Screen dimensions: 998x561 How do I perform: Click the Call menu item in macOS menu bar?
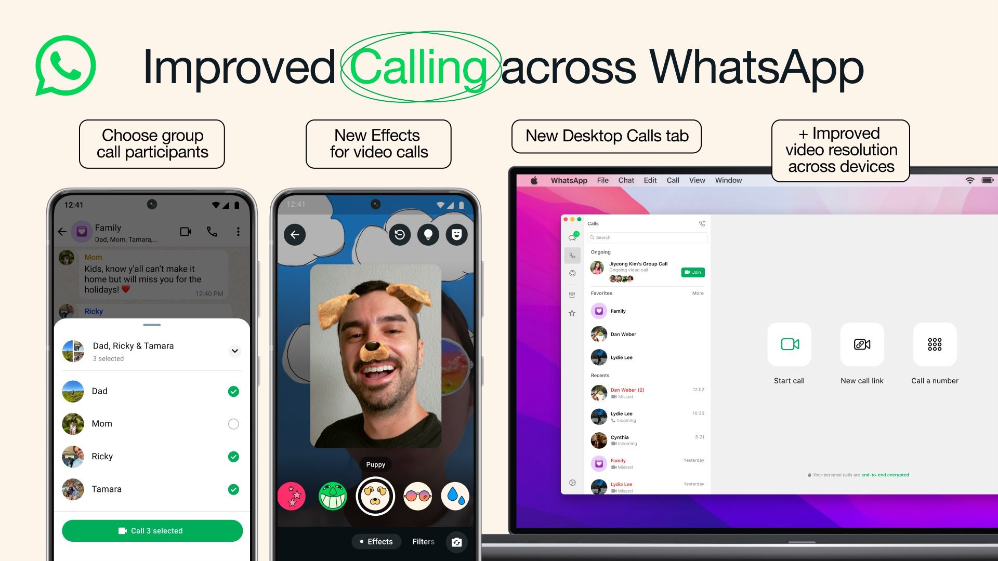(x=673, y=180)
